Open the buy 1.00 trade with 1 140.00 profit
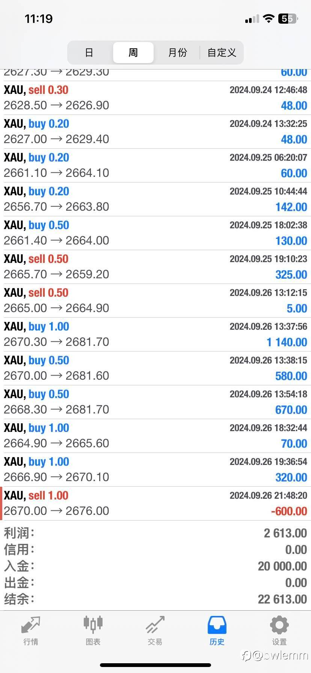Screen dimensions: 311x673 click(x=155, y=334)
